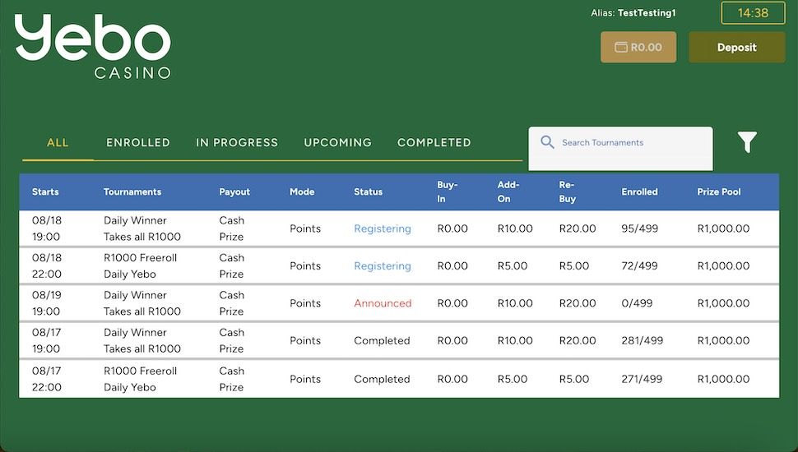Select the 271/499 enrolled cell
Screen dimensions: 798x452
click(x=641, y=379)
